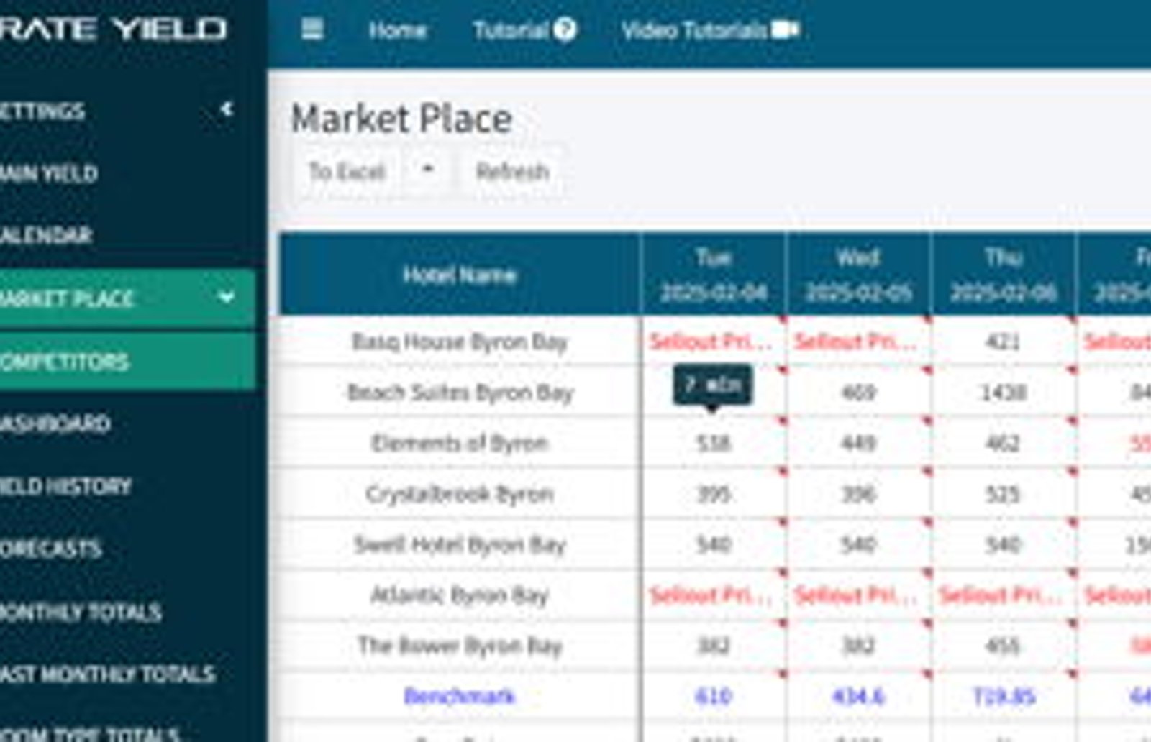Click The Bower Byron Bay row name
1151x742 pixels.
point(460,646)
